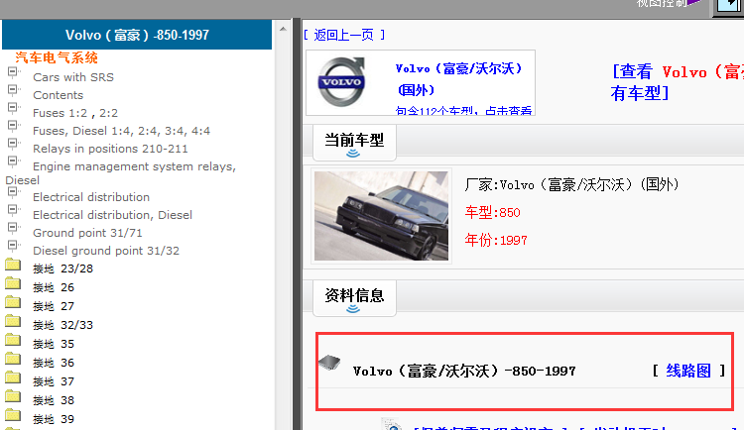
Task: Toggle expander beside Ground point 31/71
Action: pyautogui.click(x=12, y=228)
